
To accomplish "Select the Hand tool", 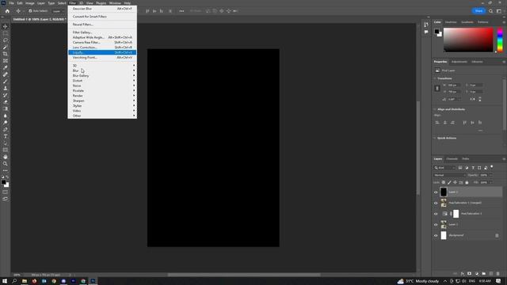I will (x=6, y=157).
